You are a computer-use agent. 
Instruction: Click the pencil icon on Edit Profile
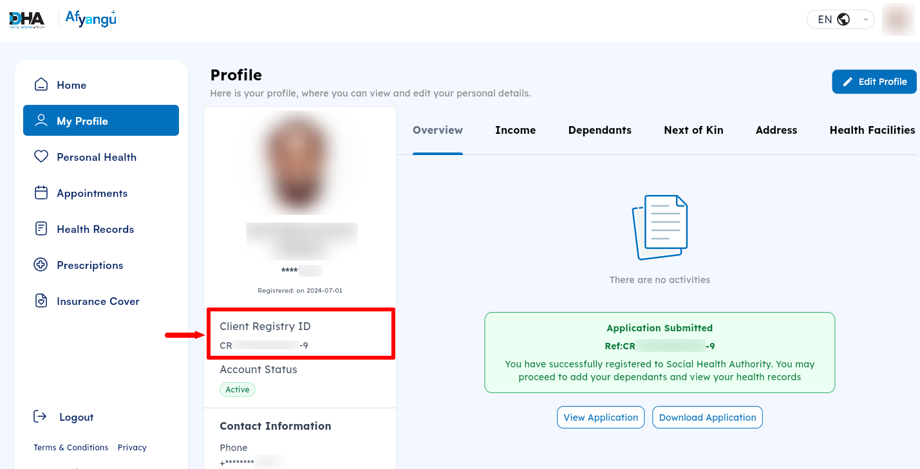(848, 82)
